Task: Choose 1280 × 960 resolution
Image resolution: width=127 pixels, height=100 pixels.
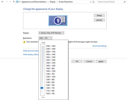Action: click(50, 80)
